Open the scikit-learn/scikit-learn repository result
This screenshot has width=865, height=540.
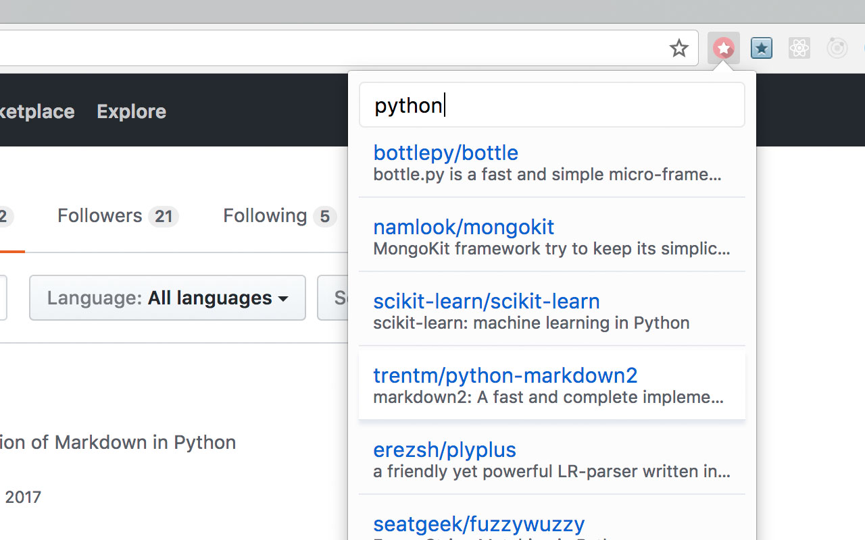(x=487, y=301)
